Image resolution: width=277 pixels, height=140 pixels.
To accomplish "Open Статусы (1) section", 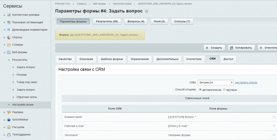I will pyautogui.click(x=182, y=22).
